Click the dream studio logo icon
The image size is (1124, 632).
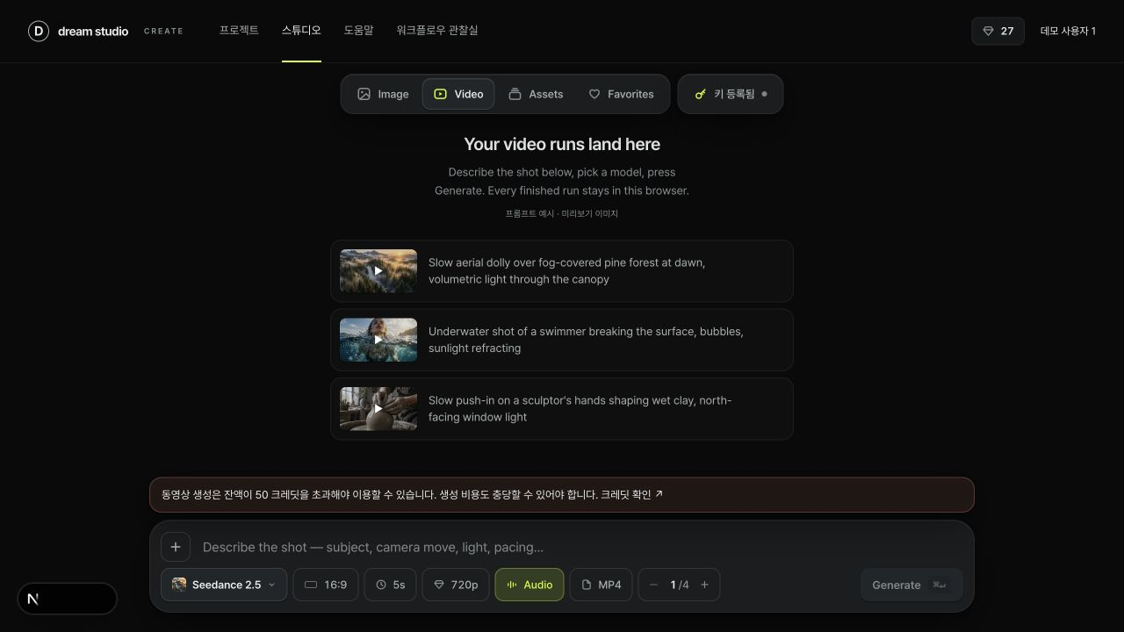coord(39,32)
